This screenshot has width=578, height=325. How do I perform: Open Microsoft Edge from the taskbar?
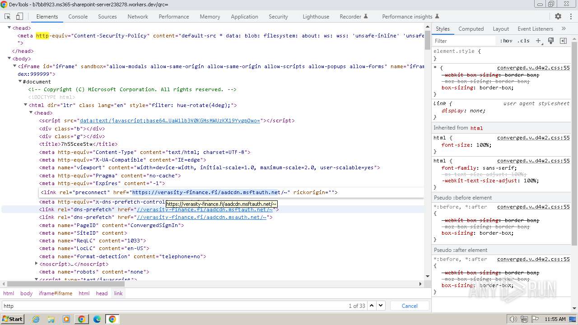pos(97,319)
